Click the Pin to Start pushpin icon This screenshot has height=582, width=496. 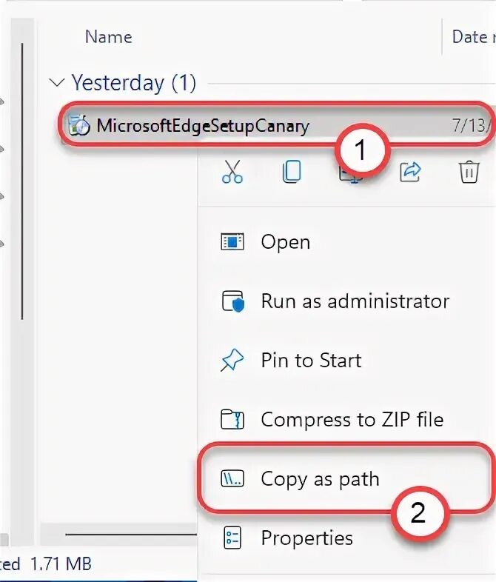pos(232,361)
